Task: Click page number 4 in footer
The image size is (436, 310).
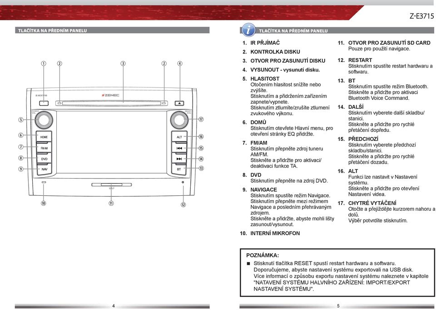Action: point(113,306)
